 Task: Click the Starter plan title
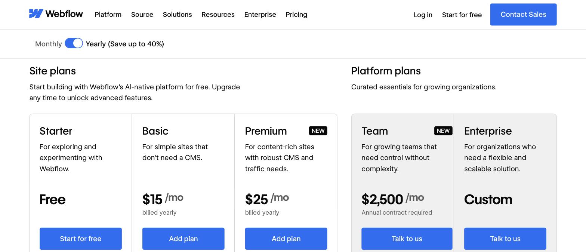pos(56,131)
